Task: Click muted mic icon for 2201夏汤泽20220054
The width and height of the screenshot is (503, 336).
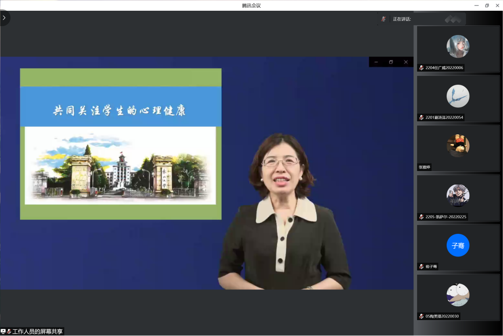Action: click(x=421, y=118)
